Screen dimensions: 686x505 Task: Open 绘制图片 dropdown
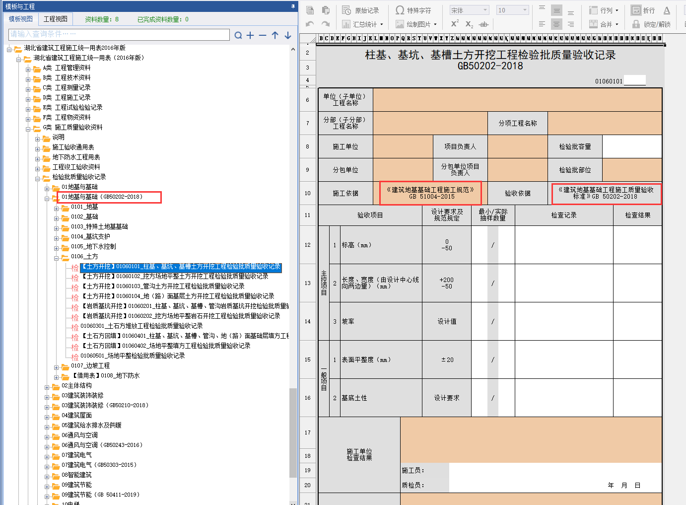point(416,24)
